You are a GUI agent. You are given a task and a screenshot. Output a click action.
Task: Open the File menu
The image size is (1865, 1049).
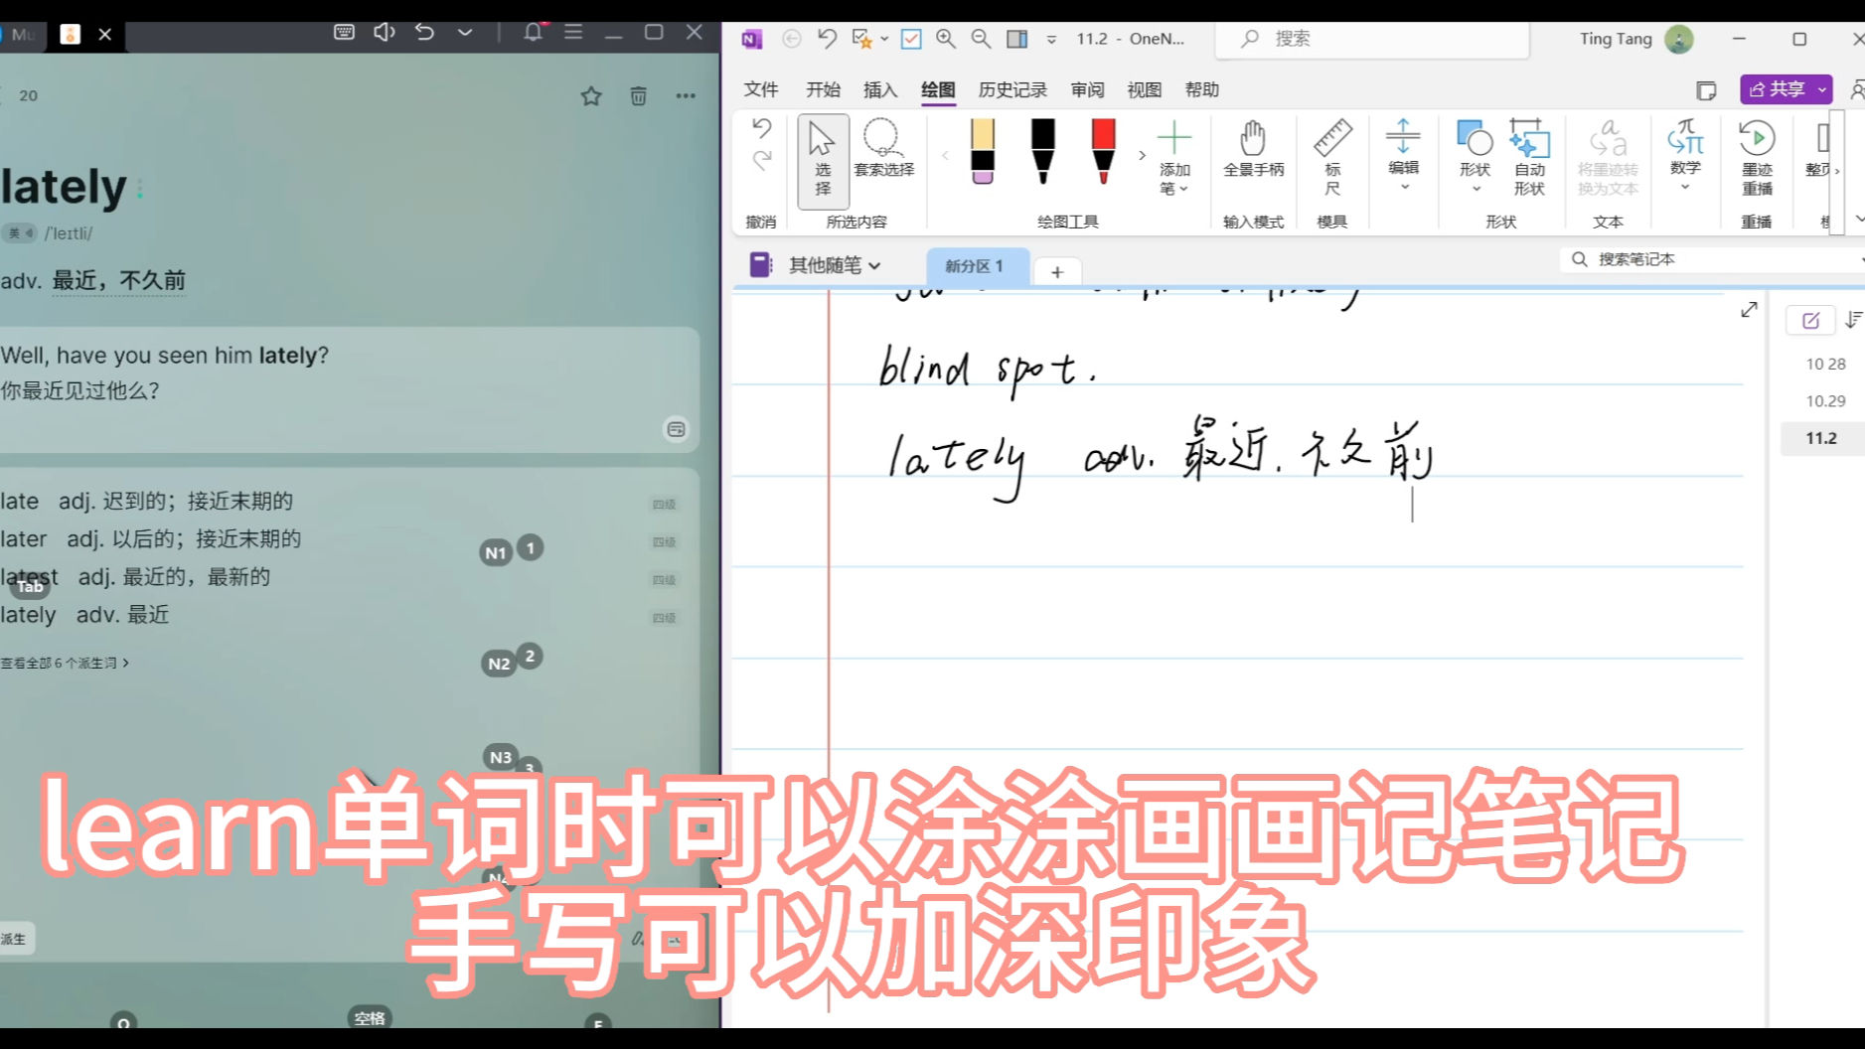click(x=761, y=89)
